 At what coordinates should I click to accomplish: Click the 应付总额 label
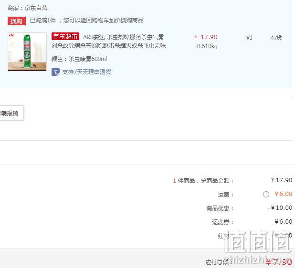pos(219,262)
